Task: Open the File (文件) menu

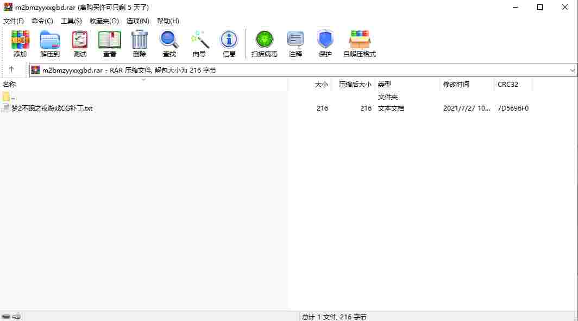Action: pyautogui.click(x=13, y=21)
